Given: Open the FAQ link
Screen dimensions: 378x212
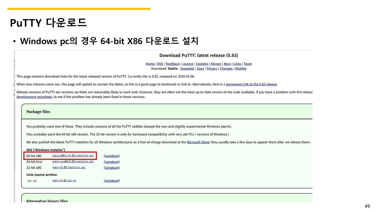Looking at the screenshot, I should pyautogui.click(x=160, y=64).
